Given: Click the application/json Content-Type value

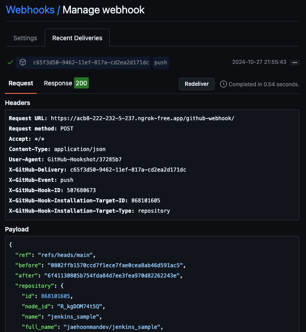Looking at the screenshot, I should click(x=80, y=149).
